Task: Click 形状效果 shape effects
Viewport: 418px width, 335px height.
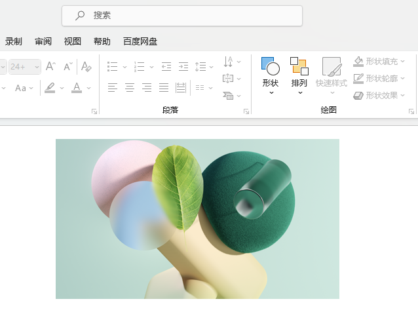Action: 375,95
